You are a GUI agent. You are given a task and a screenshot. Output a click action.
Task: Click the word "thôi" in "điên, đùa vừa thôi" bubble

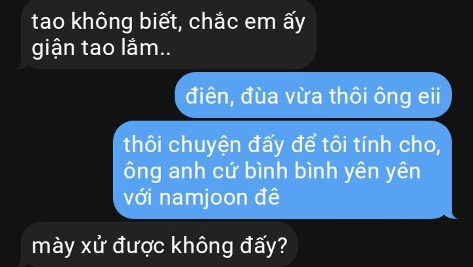[x=348, y=96]
